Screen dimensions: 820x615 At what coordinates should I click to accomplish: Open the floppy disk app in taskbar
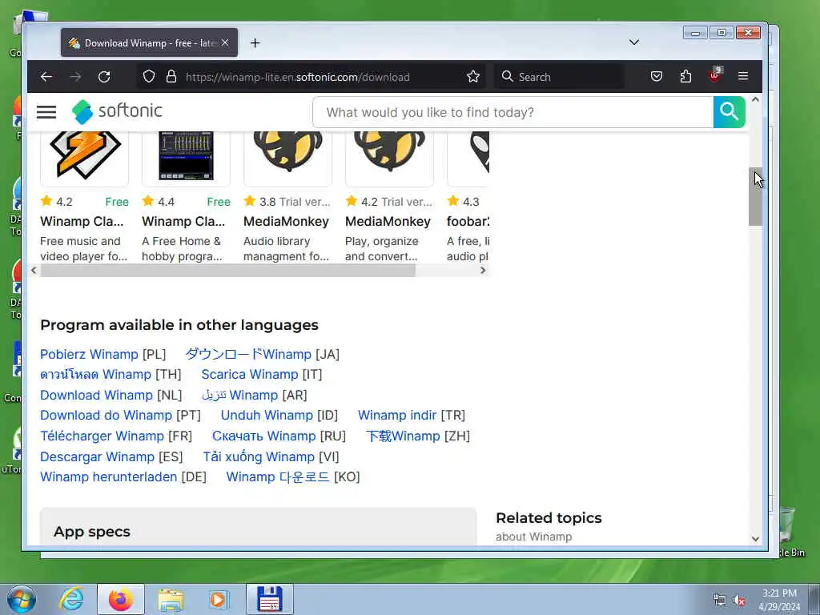270,599
